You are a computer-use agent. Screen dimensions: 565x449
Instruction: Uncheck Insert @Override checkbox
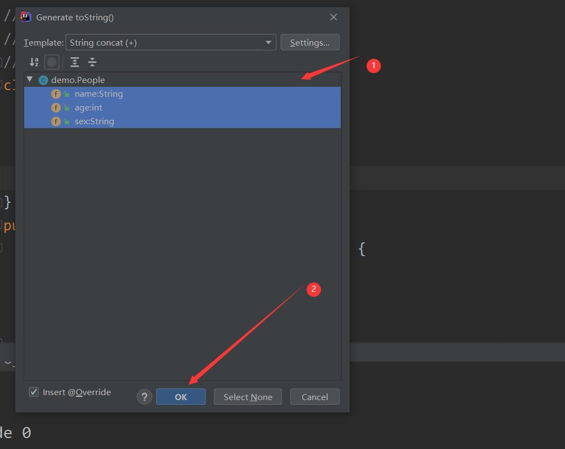(34, 392)
